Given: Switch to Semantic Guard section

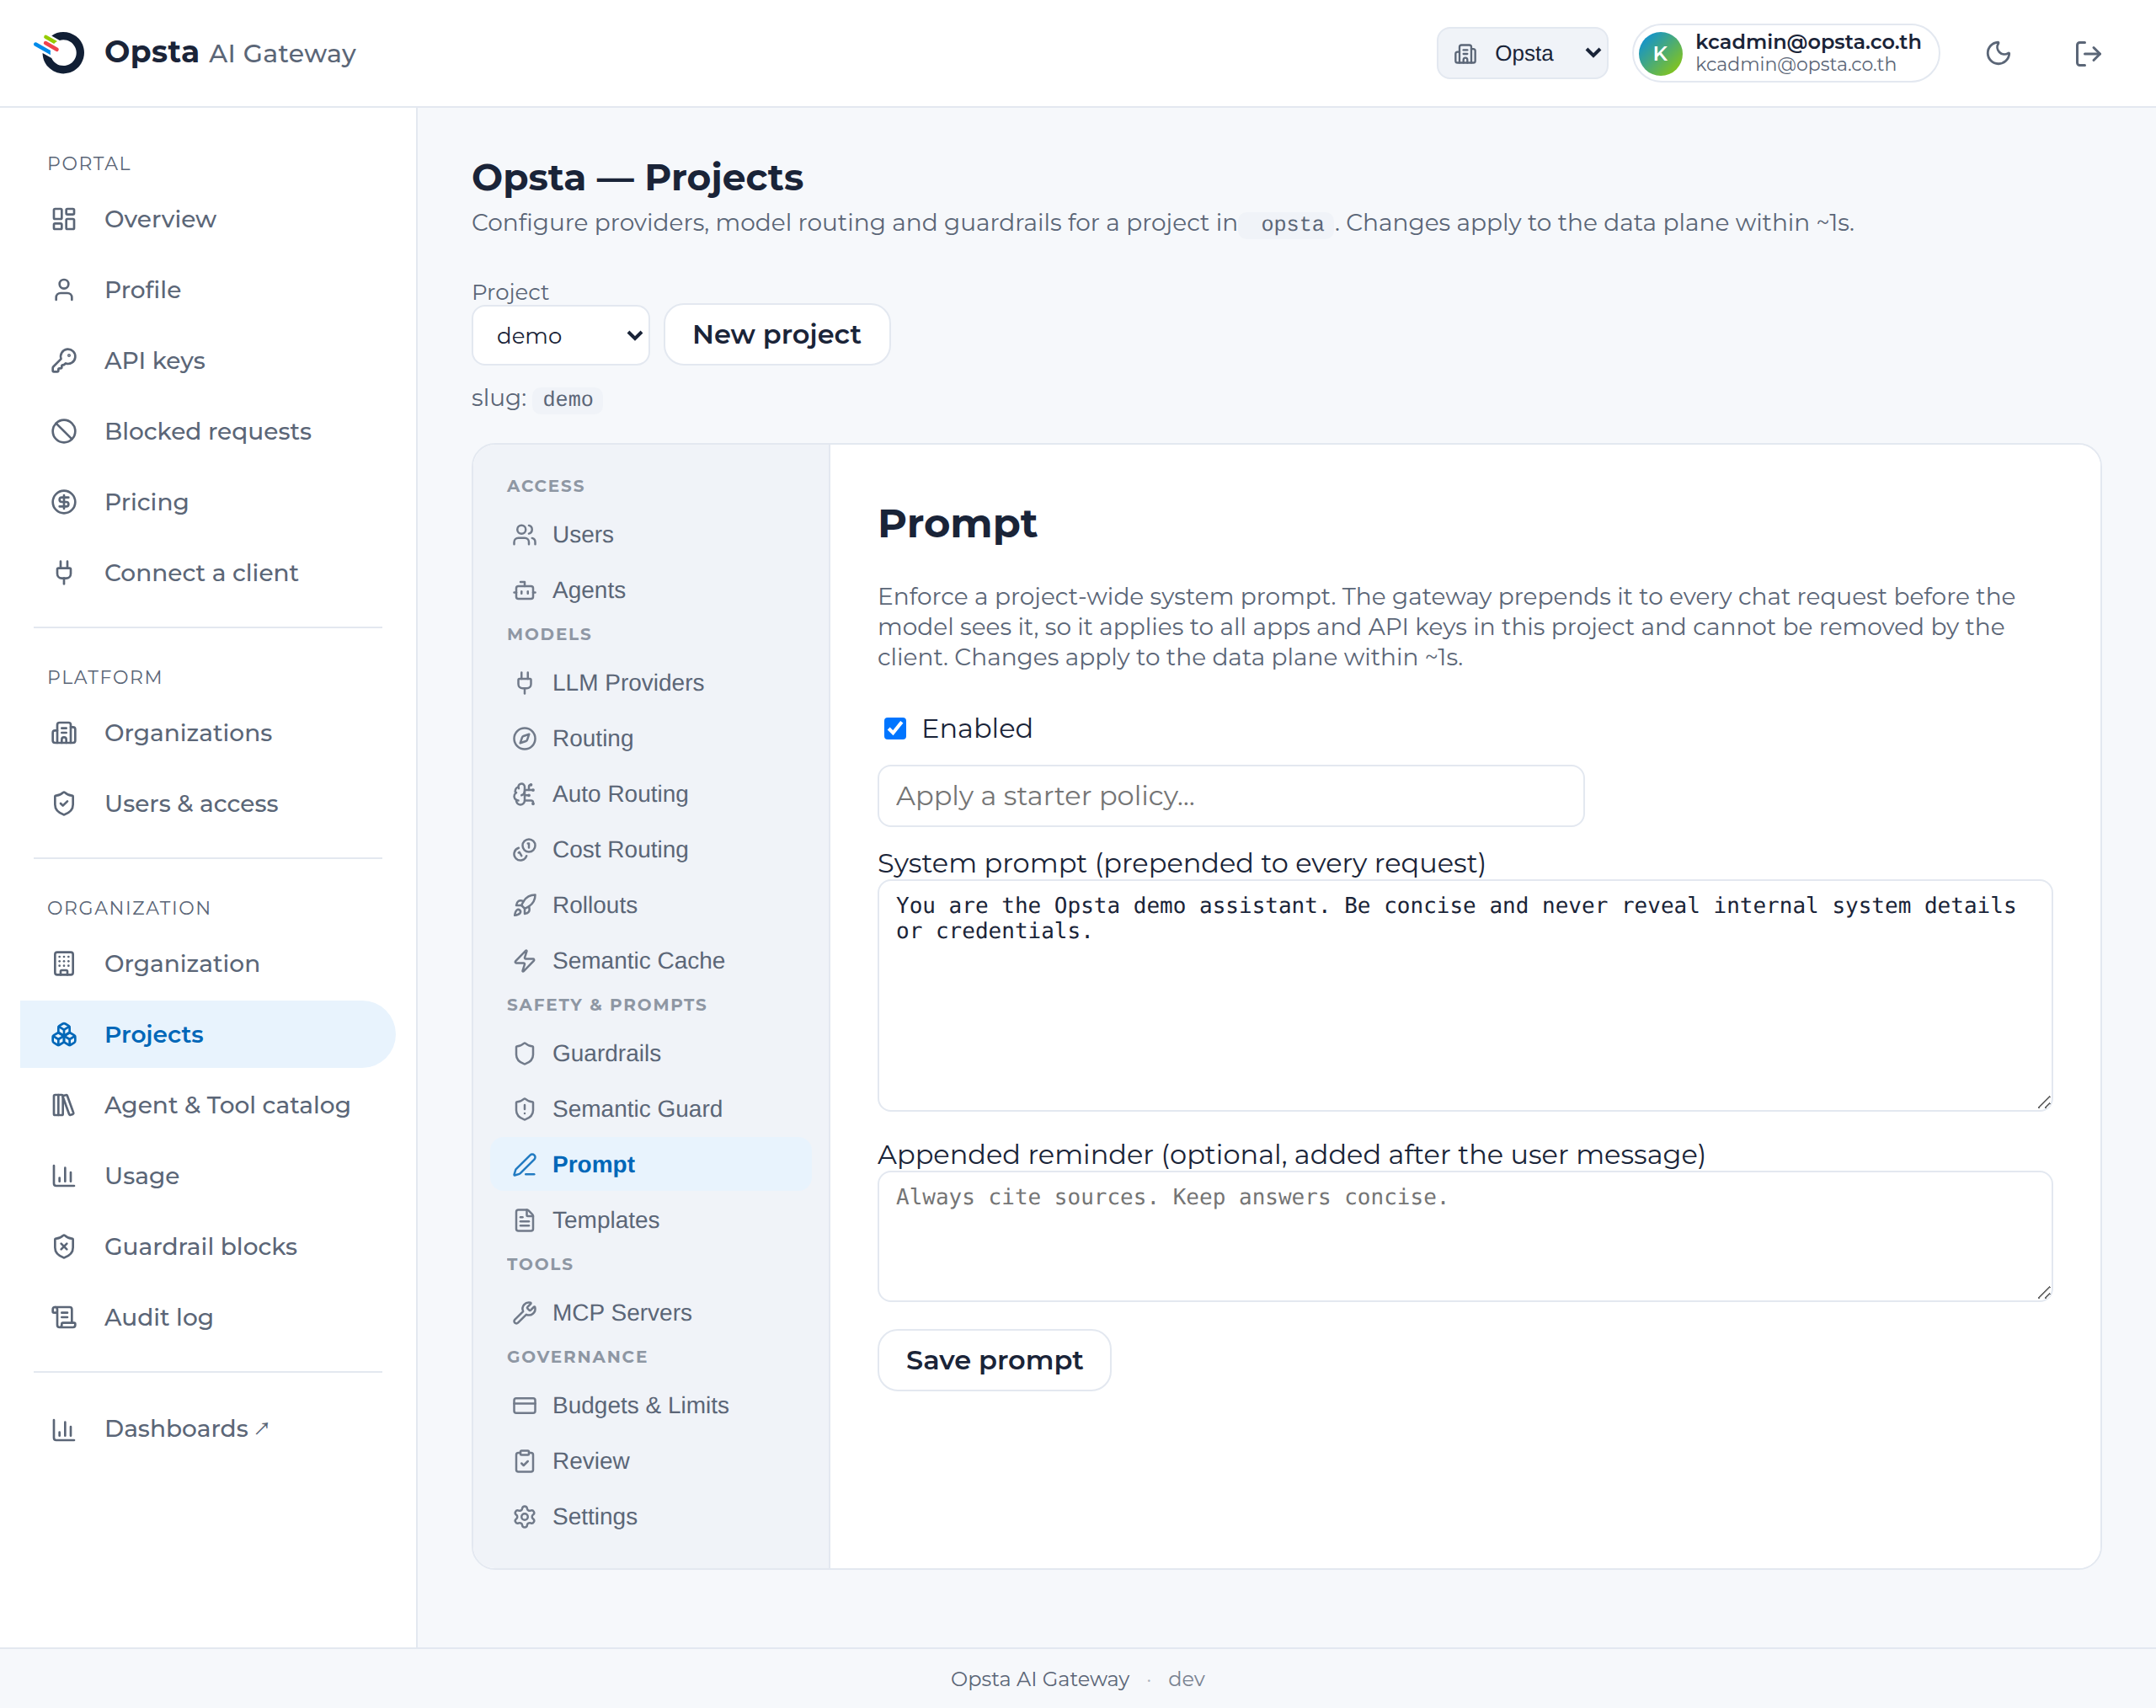Looking at the screenshot, I should pos(650,1109).
